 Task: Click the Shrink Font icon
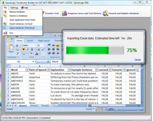[x=43, y=50]
